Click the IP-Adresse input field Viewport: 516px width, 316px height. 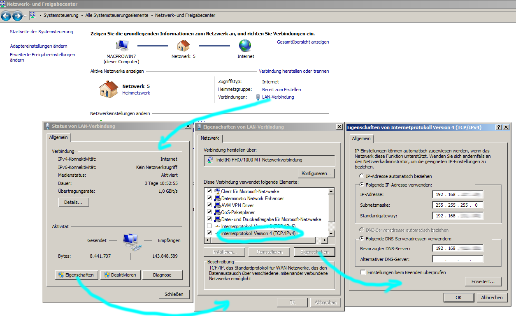pyautogui.click(x=458, y=194)
